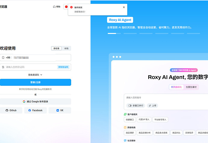Switch to 手机号 login tab
Screen dimensions: 208x143
(x=56, y=48)
